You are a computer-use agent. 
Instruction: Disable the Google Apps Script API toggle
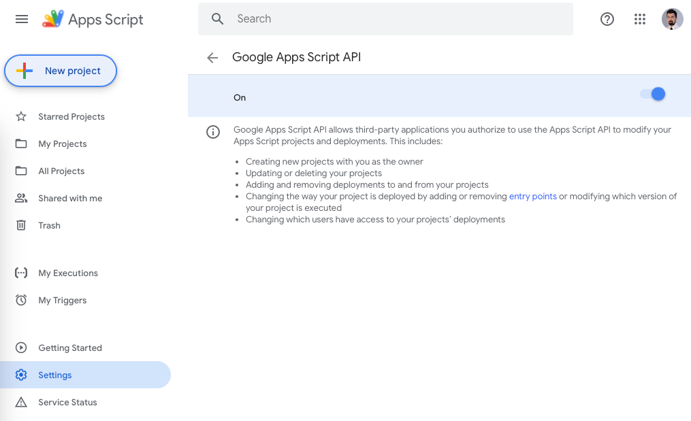pyautogui.click(x=653, y=94)
